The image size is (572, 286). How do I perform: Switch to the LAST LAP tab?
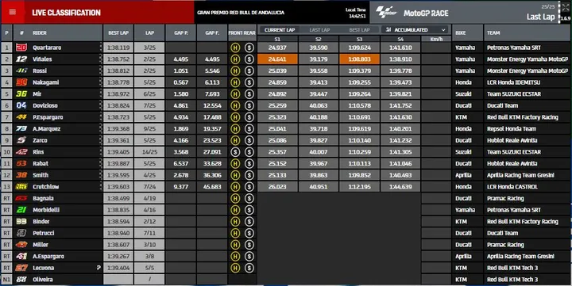[320, 30]
